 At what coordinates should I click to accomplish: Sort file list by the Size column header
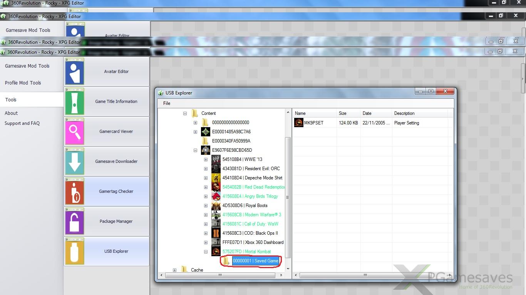[343, 113]
